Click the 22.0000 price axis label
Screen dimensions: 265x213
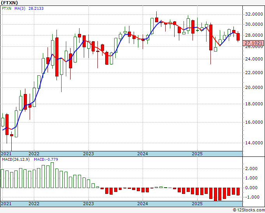pos(254,73)
